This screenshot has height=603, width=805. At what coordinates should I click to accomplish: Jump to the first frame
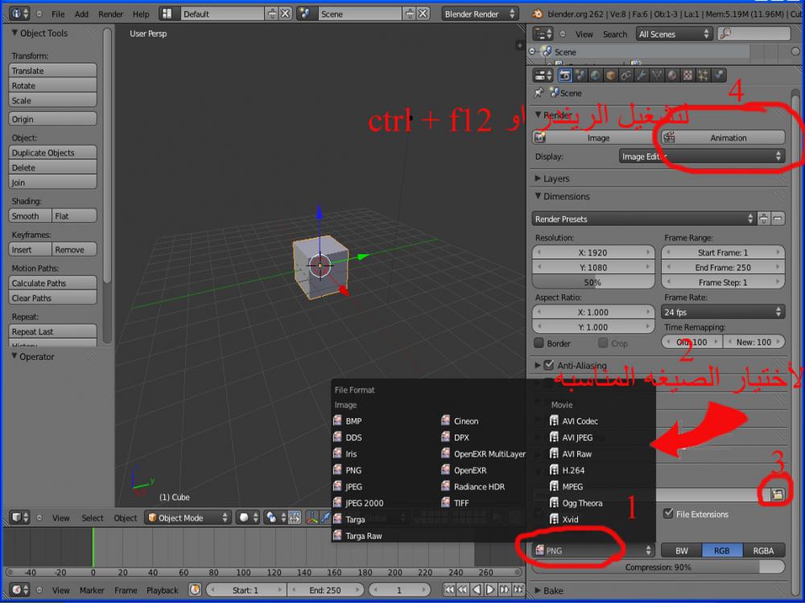448,589
